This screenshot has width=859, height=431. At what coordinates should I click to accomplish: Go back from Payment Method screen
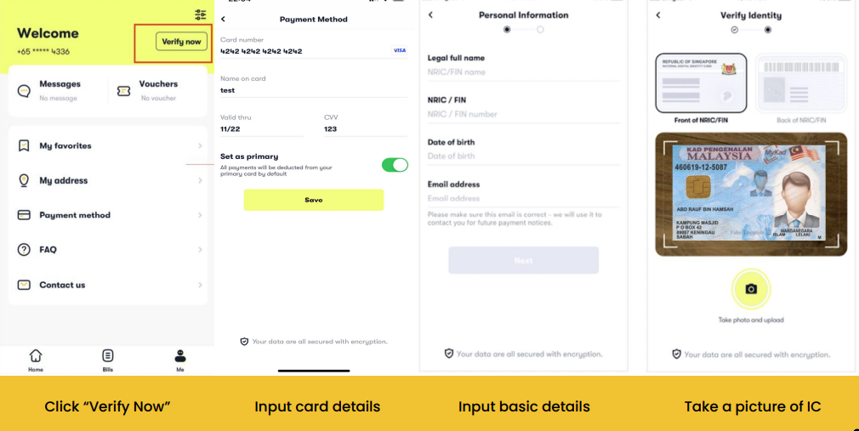point(223,19)
